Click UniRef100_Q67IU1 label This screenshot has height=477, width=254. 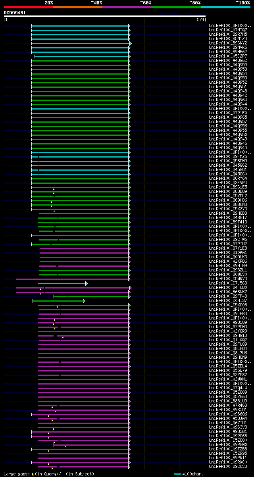(228, 423)
